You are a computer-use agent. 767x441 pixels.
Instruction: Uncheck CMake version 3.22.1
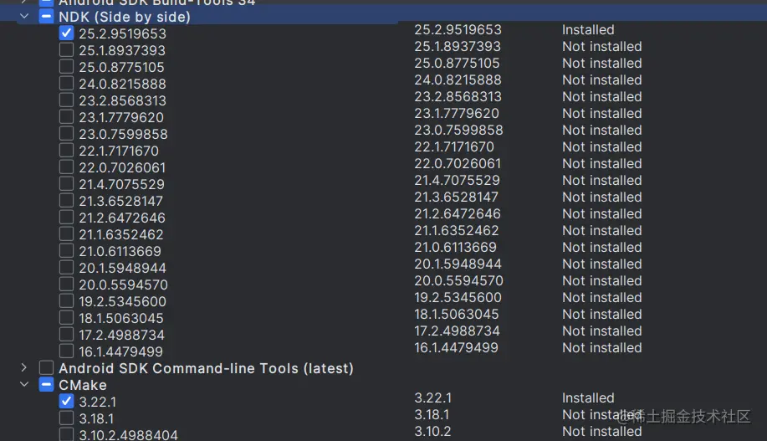tap(67, 402)
